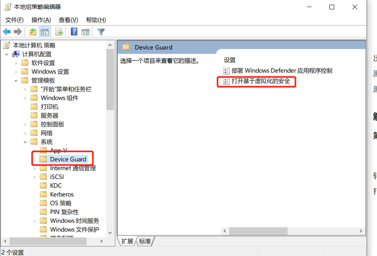Collapse the 计算机配置 tree node

7,55
